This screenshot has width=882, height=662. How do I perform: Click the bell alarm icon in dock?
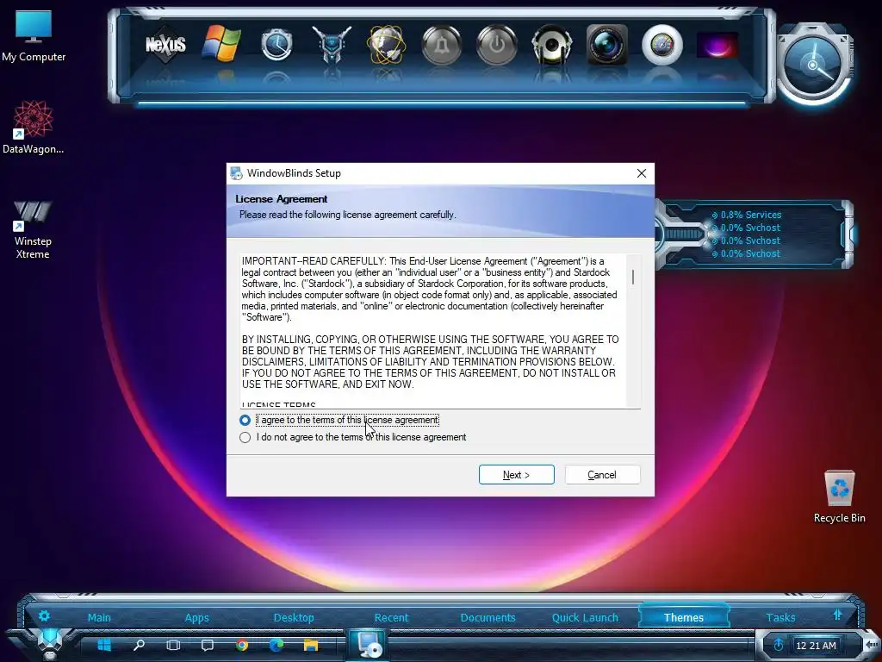click(442, 44)
